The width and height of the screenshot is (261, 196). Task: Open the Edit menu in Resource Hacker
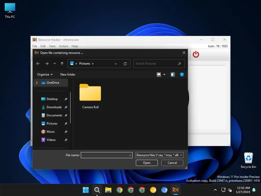(43, 46)
